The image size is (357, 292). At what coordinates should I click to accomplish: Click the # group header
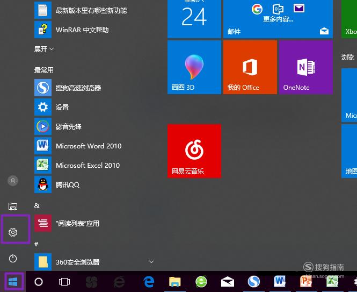(36, 244)
